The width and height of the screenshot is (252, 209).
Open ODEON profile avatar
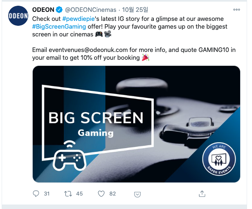[18, 16]
